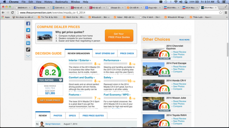The image size is (229, 128).
Task: Open Mitsubishi Mirage bookmark
Action: (x=175, y=17)
